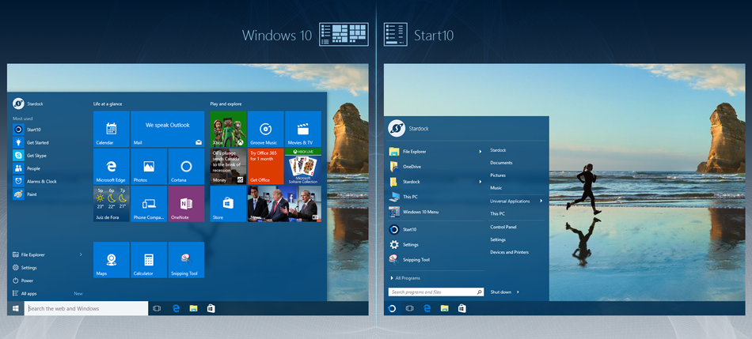Click the Search programs and files box
The image size is (752, 339).
point(431,292)
